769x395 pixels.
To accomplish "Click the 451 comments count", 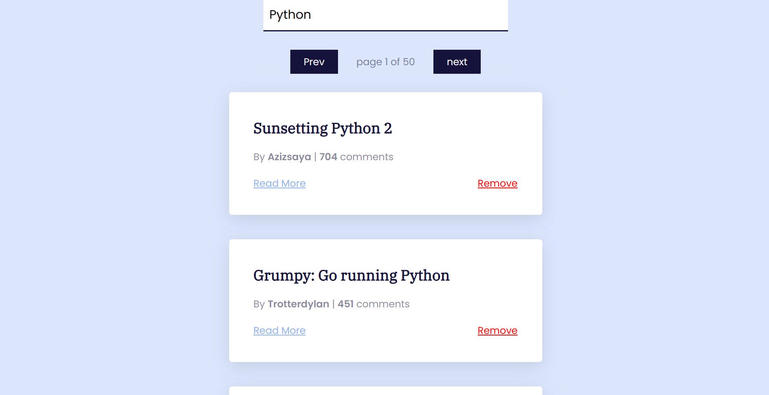I will click(x=345, y=304).
